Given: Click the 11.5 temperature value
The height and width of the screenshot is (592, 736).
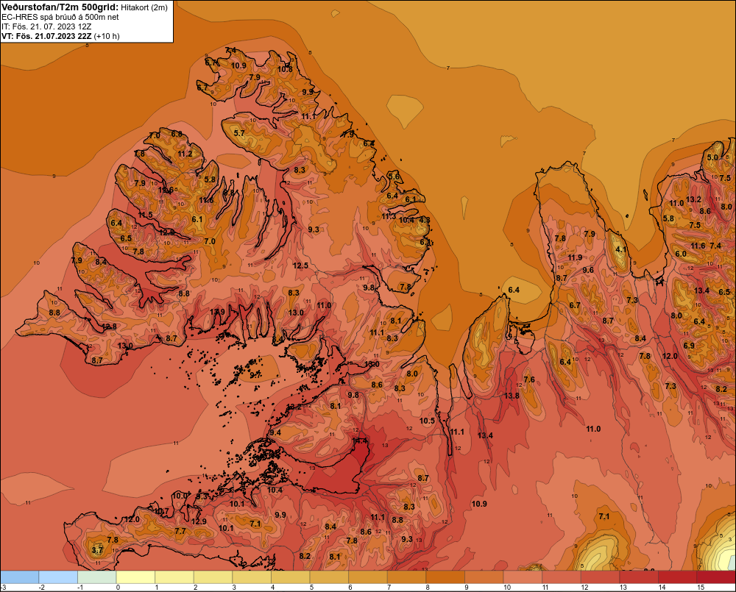Looking at the screenshot, I should pos(146,215).
